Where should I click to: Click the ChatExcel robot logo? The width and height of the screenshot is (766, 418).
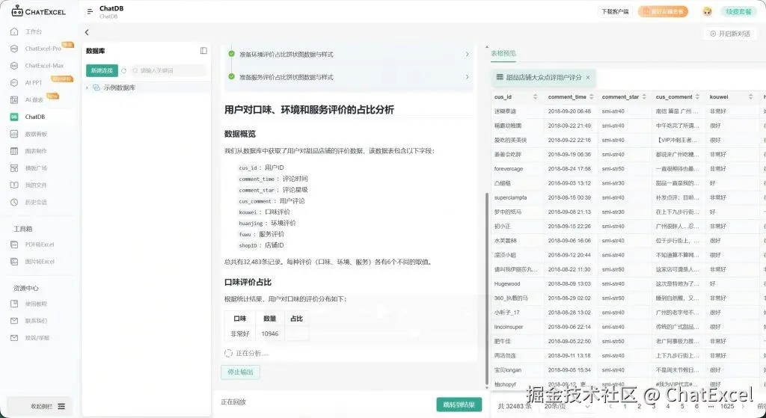tap(17, 10)
